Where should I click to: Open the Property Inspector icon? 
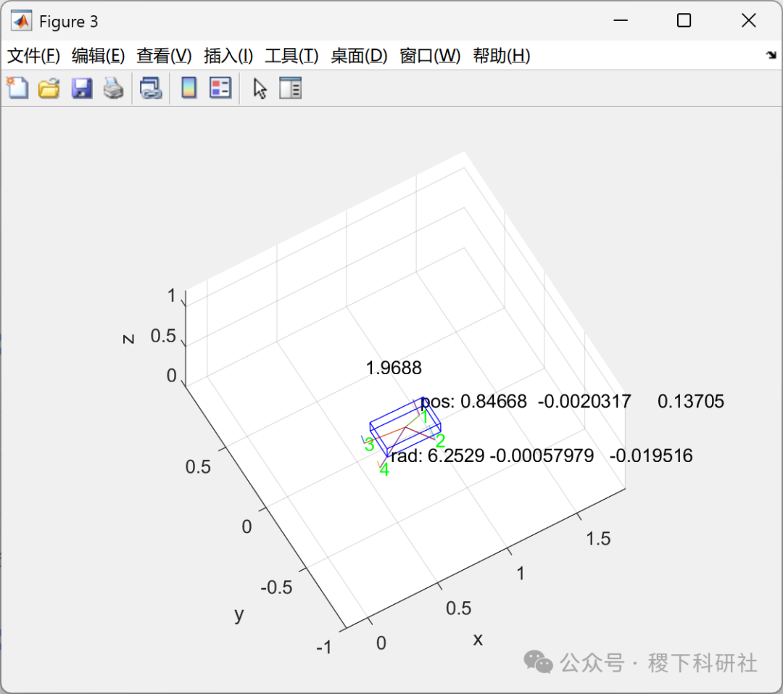(290, 88)
